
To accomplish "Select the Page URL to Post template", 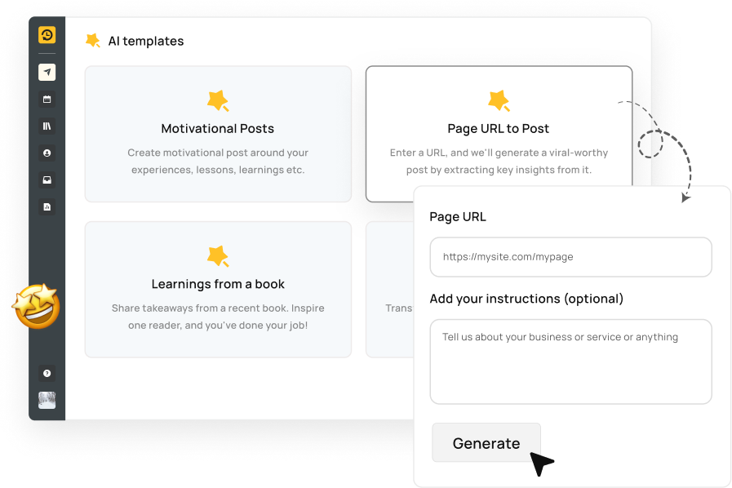I will tap(499, 135).
